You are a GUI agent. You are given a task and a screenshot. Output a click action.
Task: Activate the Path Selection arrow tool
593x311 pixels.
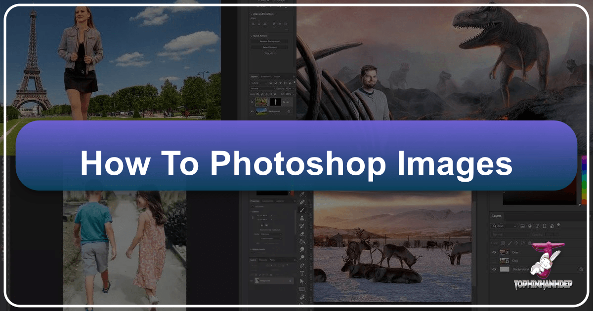[302, 281]
